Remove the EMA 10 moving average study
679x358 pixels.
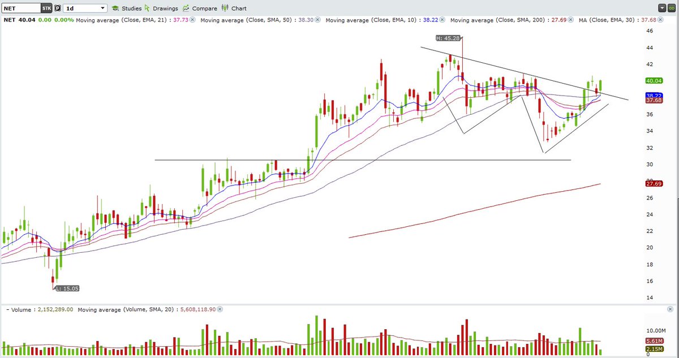tap(442, 20)
